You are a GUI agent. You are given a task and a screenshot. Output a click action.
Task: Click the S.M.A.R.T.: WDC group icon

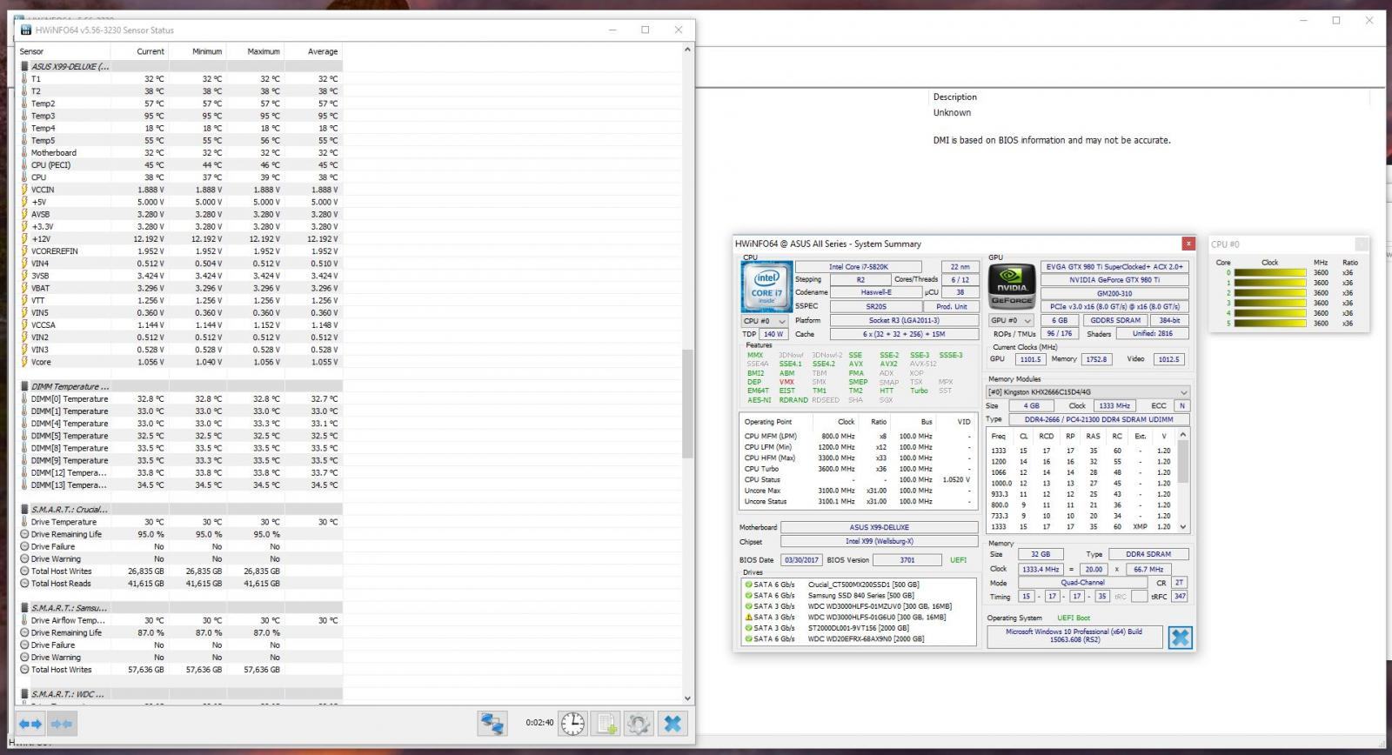click(24, 694)
